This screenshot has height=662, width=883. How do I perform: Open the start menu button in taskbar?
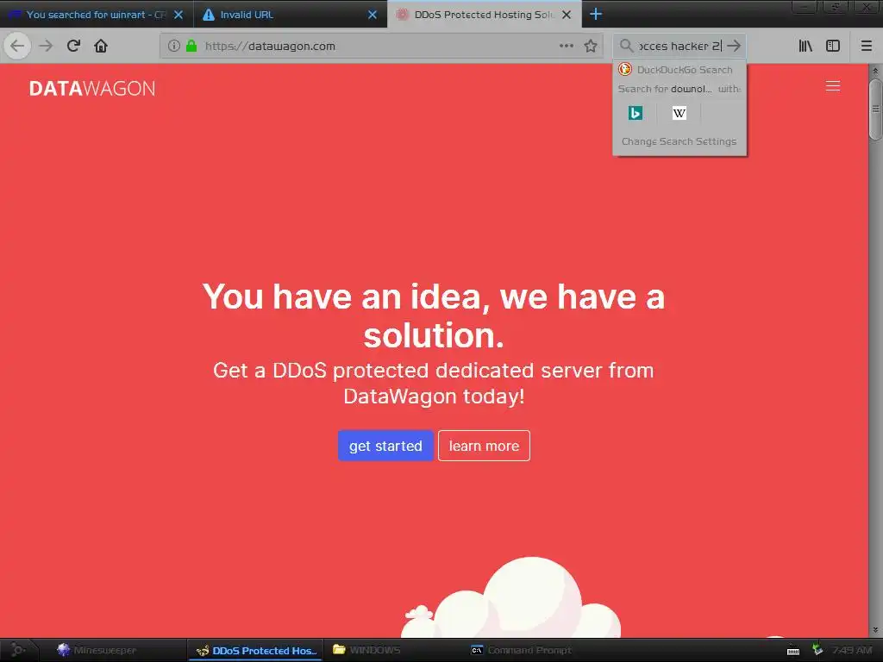point(17,650)
